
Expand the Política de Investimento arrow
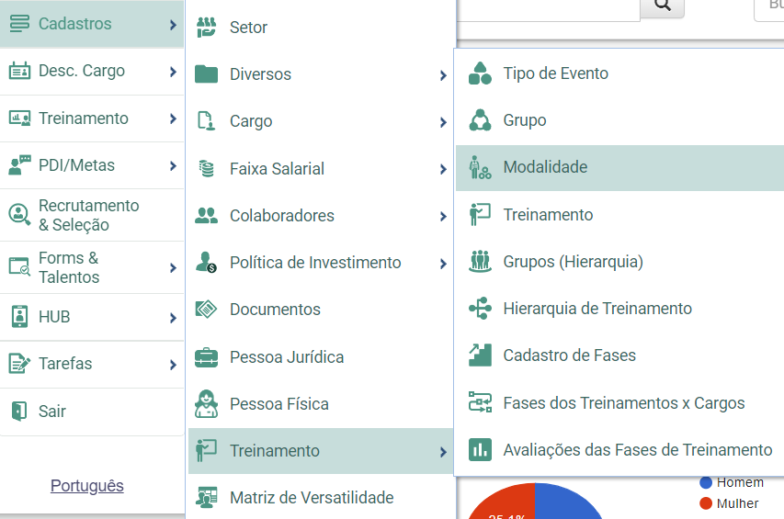click(443, 264)
